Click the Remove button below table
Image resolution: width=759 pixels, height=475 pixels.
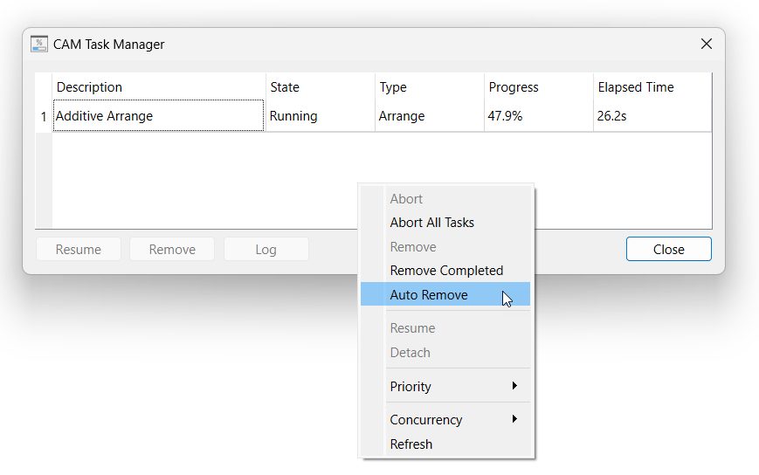click(x=172, y=250)
